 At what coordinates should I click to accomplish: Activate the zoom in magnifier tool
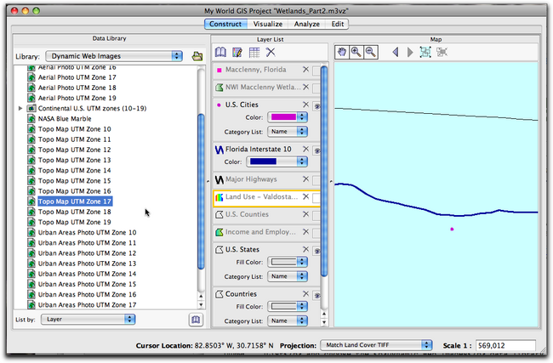tap(356, 53)
